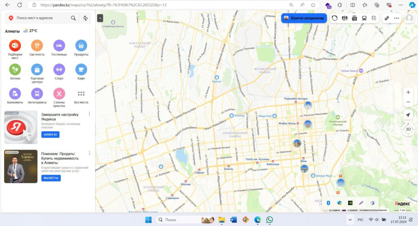
Task: Open WhatsApp from the taskbar
Action: click(x=269, y=219)
